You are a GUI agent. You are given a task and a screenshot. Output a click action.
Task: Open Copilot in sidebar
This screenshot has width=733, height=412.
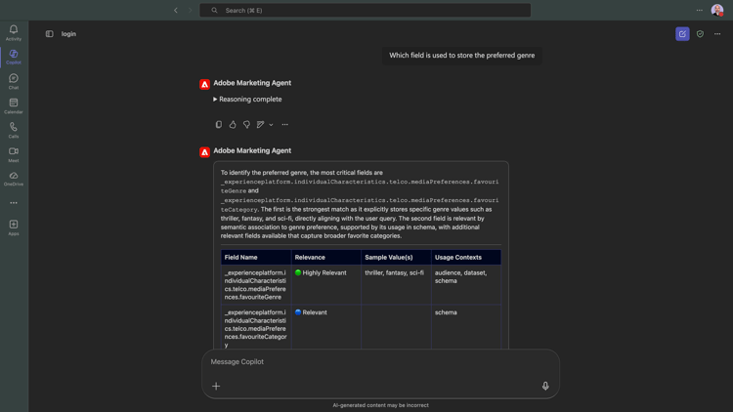coord(14,57)
